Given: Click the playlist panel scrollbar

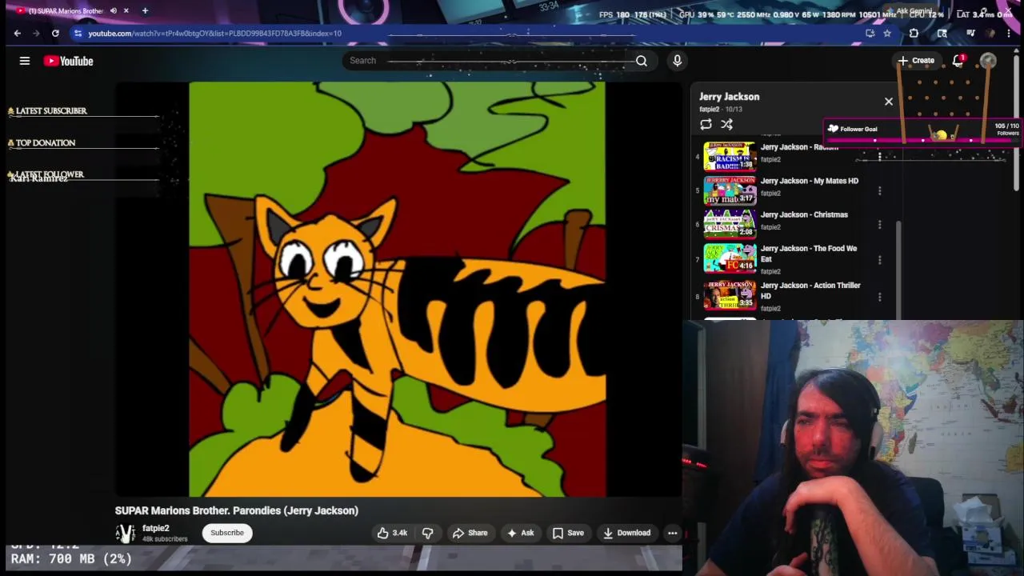Looking at the screenshot, I should [x=898, y=270].
